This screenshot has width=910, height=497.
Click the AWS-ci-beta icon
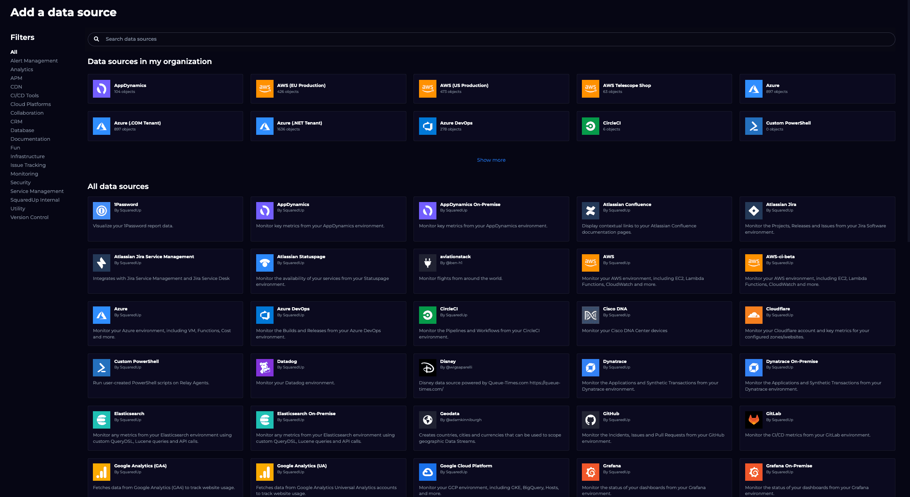(x=754, y=263)
